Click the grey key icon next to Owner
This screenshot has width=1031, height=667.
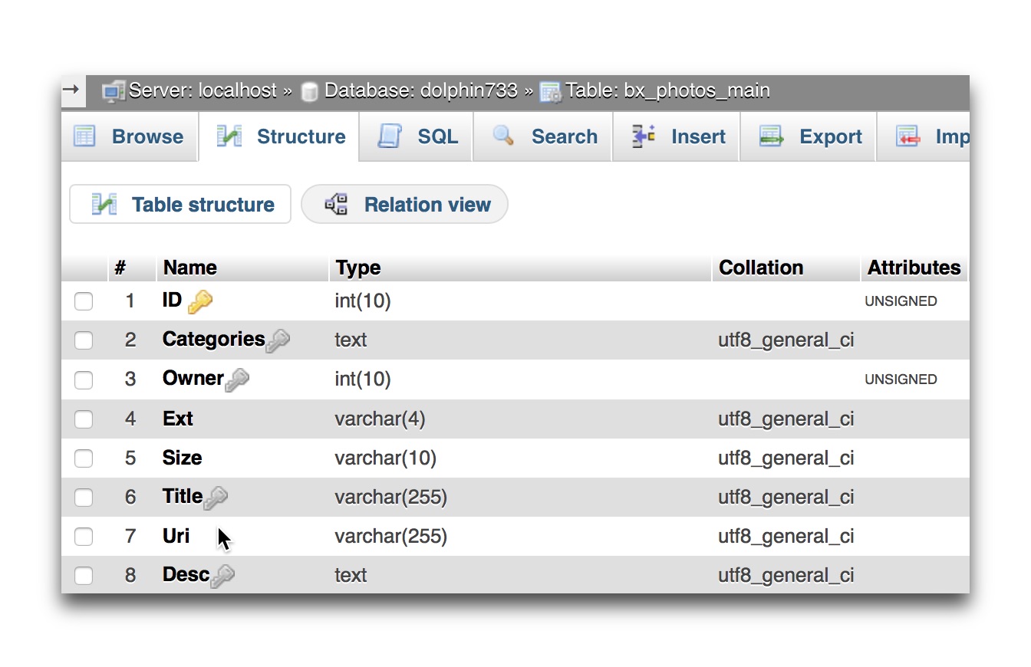237,380
